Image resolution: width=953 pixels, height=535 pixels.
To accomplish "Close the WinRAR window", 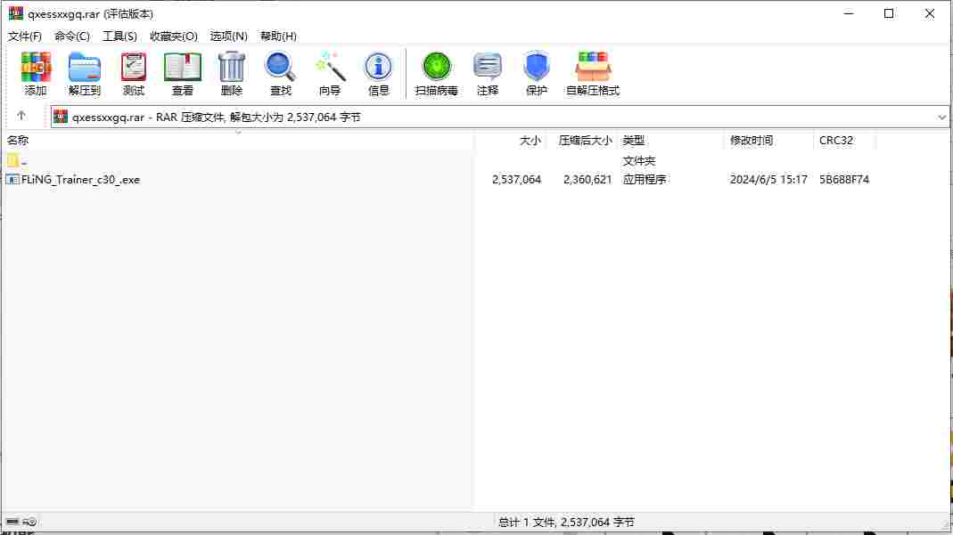I will click(929, 13).
